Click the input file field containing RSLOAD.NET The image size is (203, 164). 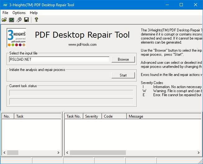tap(59, 59)
